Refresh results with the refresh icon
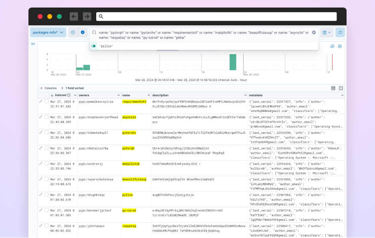This screenshot has width=375, height=238. tap(340, 32)
